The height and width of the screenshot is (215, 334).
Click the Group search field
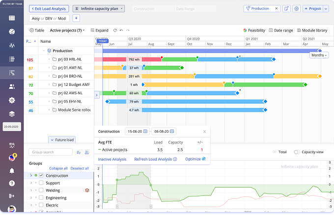51,152
